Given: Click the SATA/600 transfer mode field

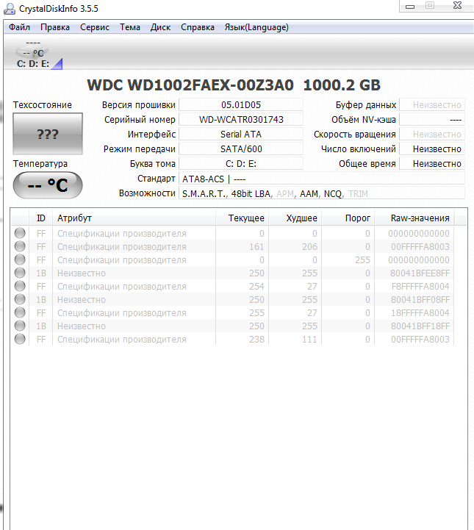Looking at the screenshot, I should [x=241, y=149].
